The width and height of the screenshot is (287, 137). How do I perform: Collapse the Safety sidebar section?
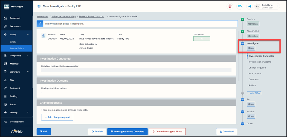point(28,35)
